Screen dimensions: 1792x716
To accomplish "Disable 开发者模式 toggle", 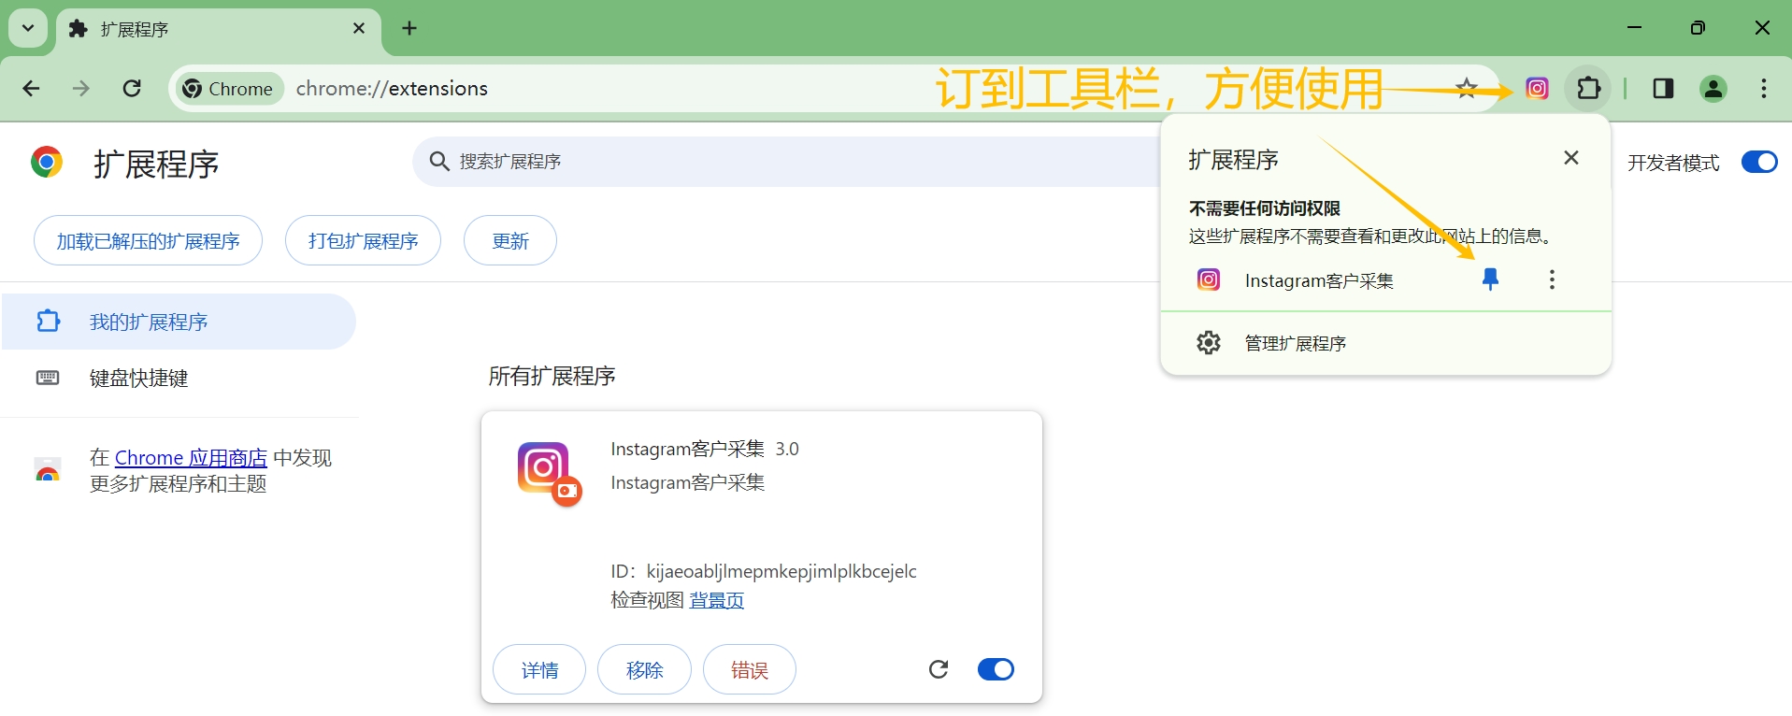I will [x=1759, y=163].
